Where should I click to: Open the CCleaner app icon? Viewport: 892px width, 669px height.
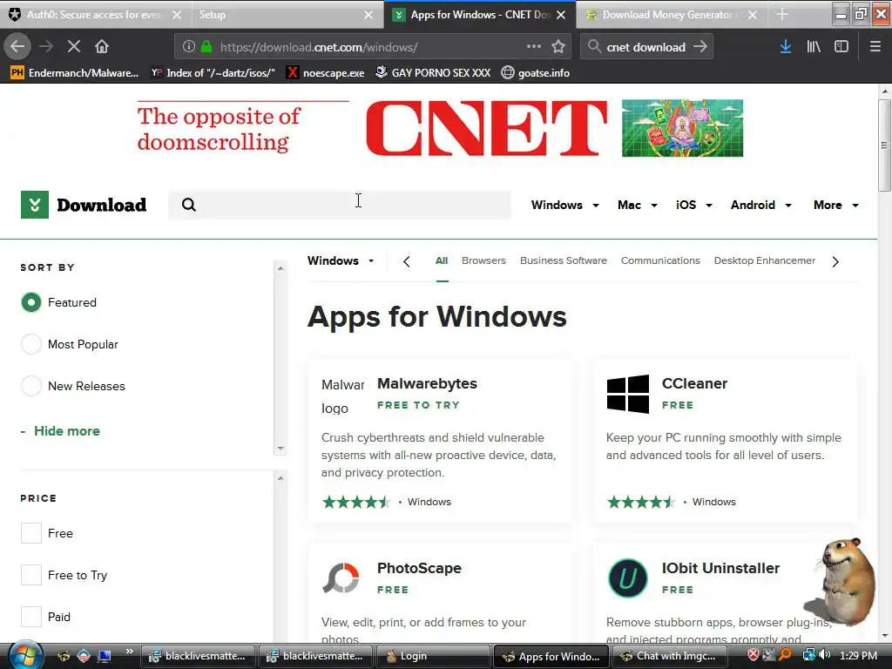pyautogui.click(x=627, y=394)
